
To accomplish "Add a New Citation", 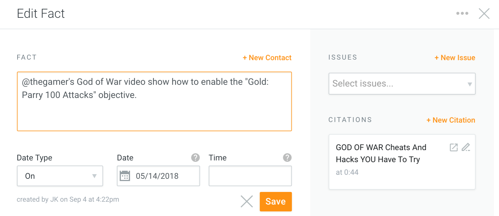I will (451, 120).
